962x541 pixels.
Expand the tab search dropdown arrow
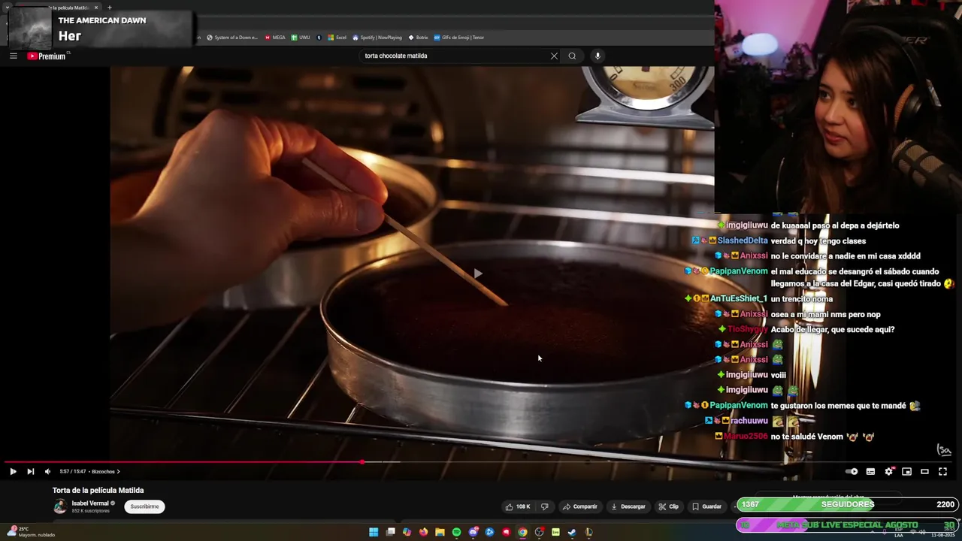[x=8, y=8]
